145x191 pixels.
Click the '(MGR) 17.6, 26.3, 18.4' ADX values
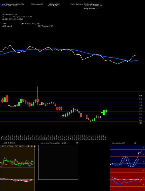31,24
